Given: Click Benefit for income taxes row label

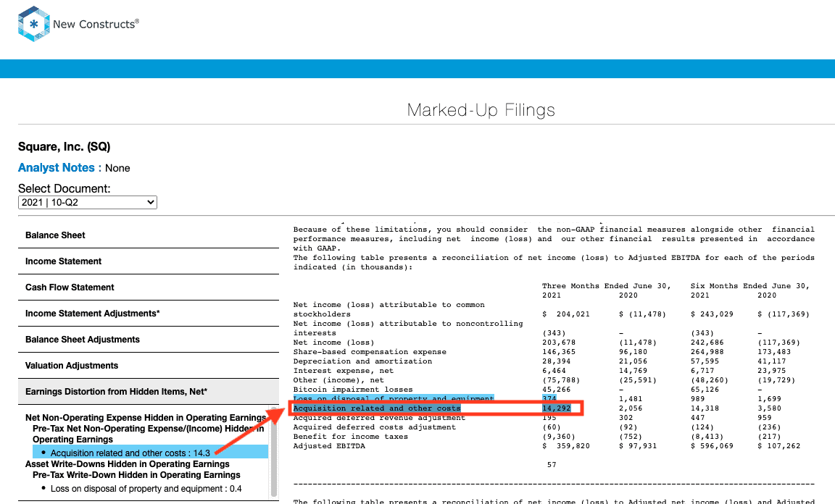Looking at the screenshot, I should coord(350,437).
